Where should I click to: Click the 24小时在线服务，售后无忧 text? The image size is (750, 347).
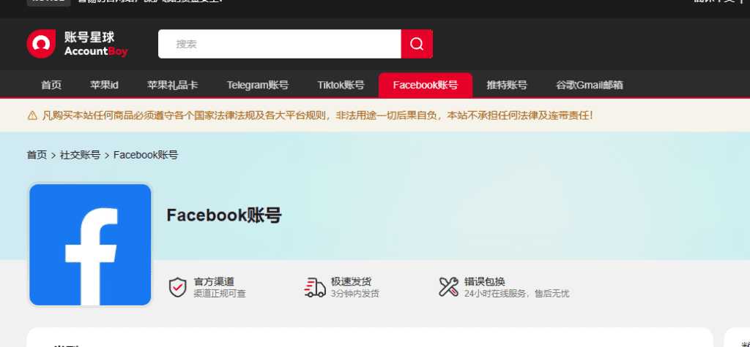516,294
